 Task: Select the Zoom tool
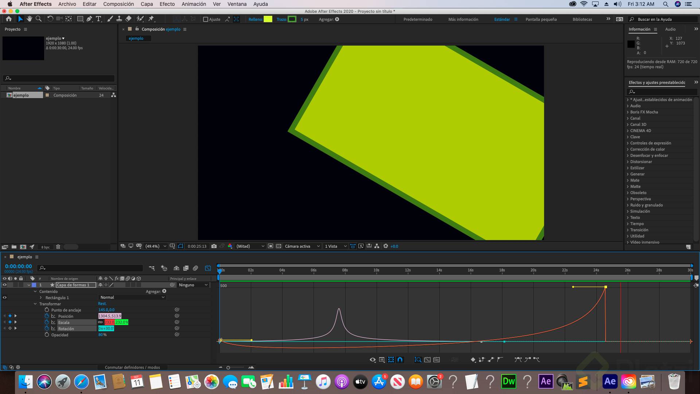39,19
